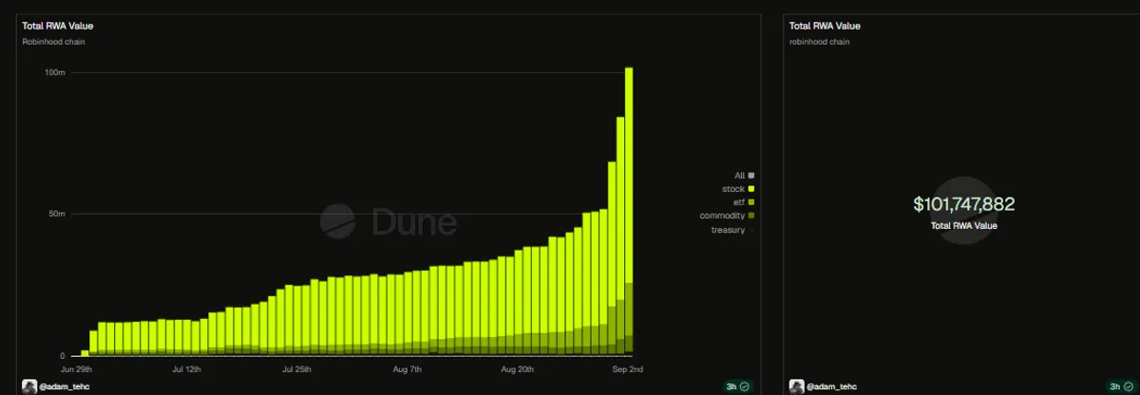This screenshot has height=395, width=1140.
Task: Click the $101,747,882 counter value
Action: [x=964, y=204]
